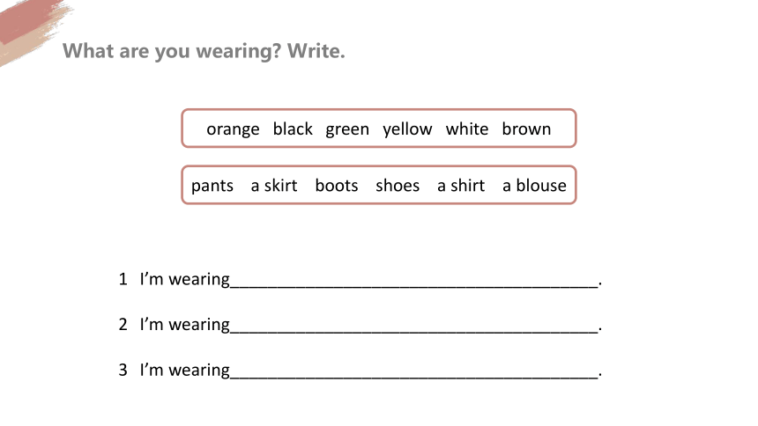This screenshot has width=758, height=426.
Task: Select the phrase a skirt
Action: tap(273, 185)
